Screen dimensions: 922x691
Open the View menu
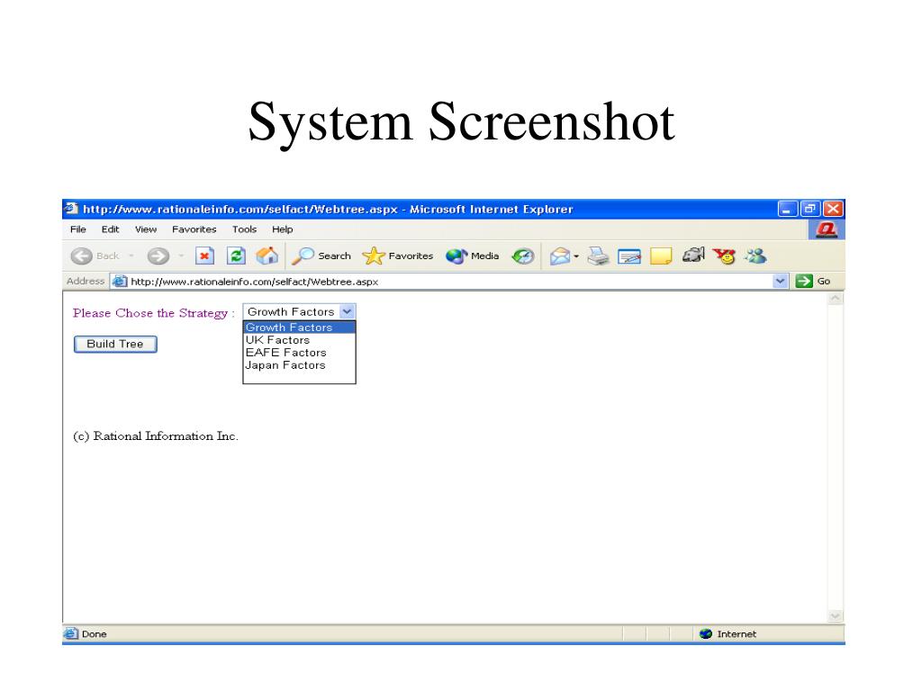point(146,229)
